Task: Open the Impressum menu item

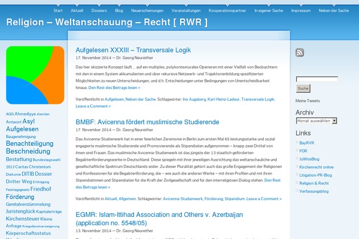Action: pyautogui.click(x=301, y=11)
